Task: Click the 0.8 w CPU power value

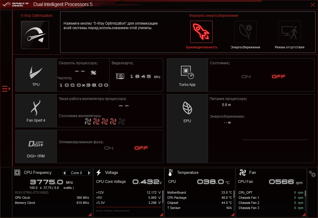Action: pyautogui.click(x=226, y=105)
